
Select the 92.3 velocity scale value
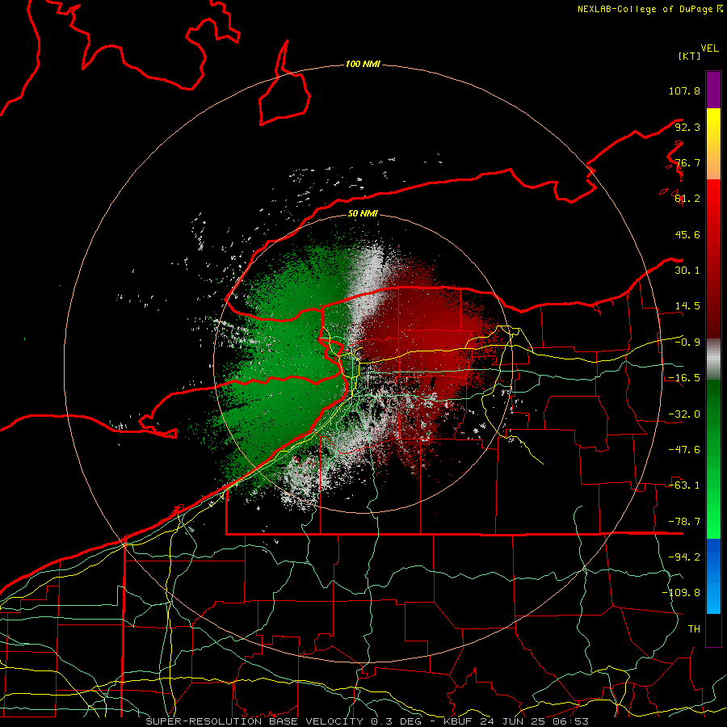coord(687,127)
